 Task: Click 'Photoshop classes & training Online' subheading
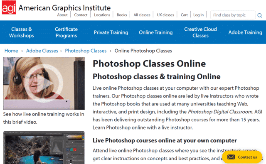click(x=156, y=76)
